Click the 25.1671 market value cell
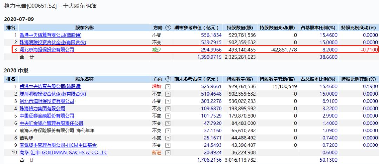 tap(212, 138)
